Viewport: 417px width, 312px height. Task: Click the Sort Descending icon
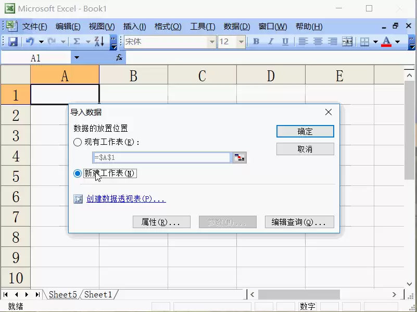click(99, 42)
